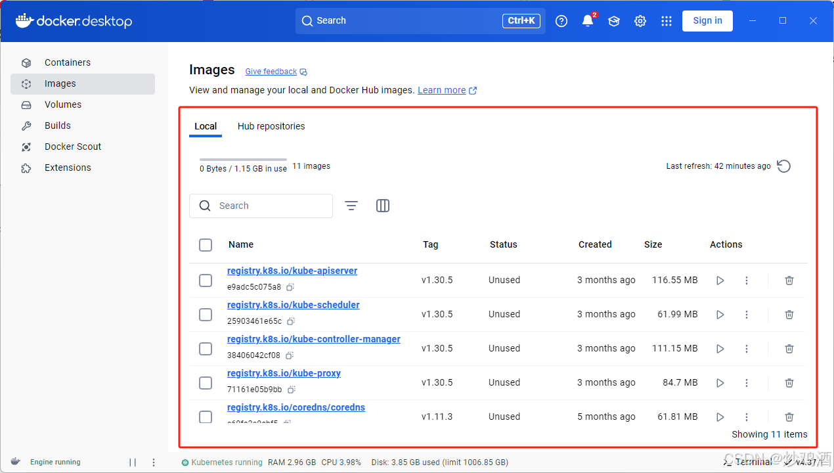This screenshot has height=473, width=834.
Task: Sort by the Size column header
Action: (x=653, y=244)
